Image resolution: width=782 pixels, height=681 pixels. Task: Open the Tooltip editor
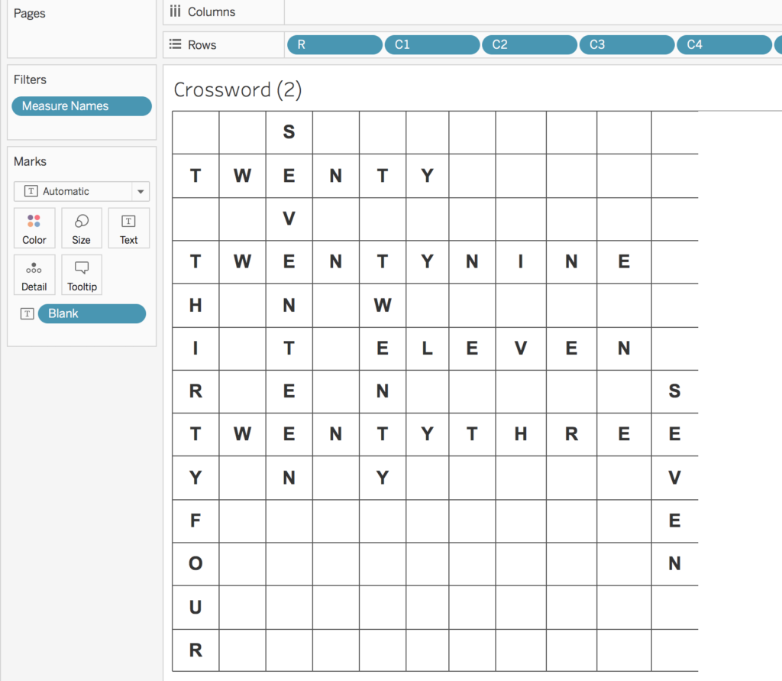[81, 275]
